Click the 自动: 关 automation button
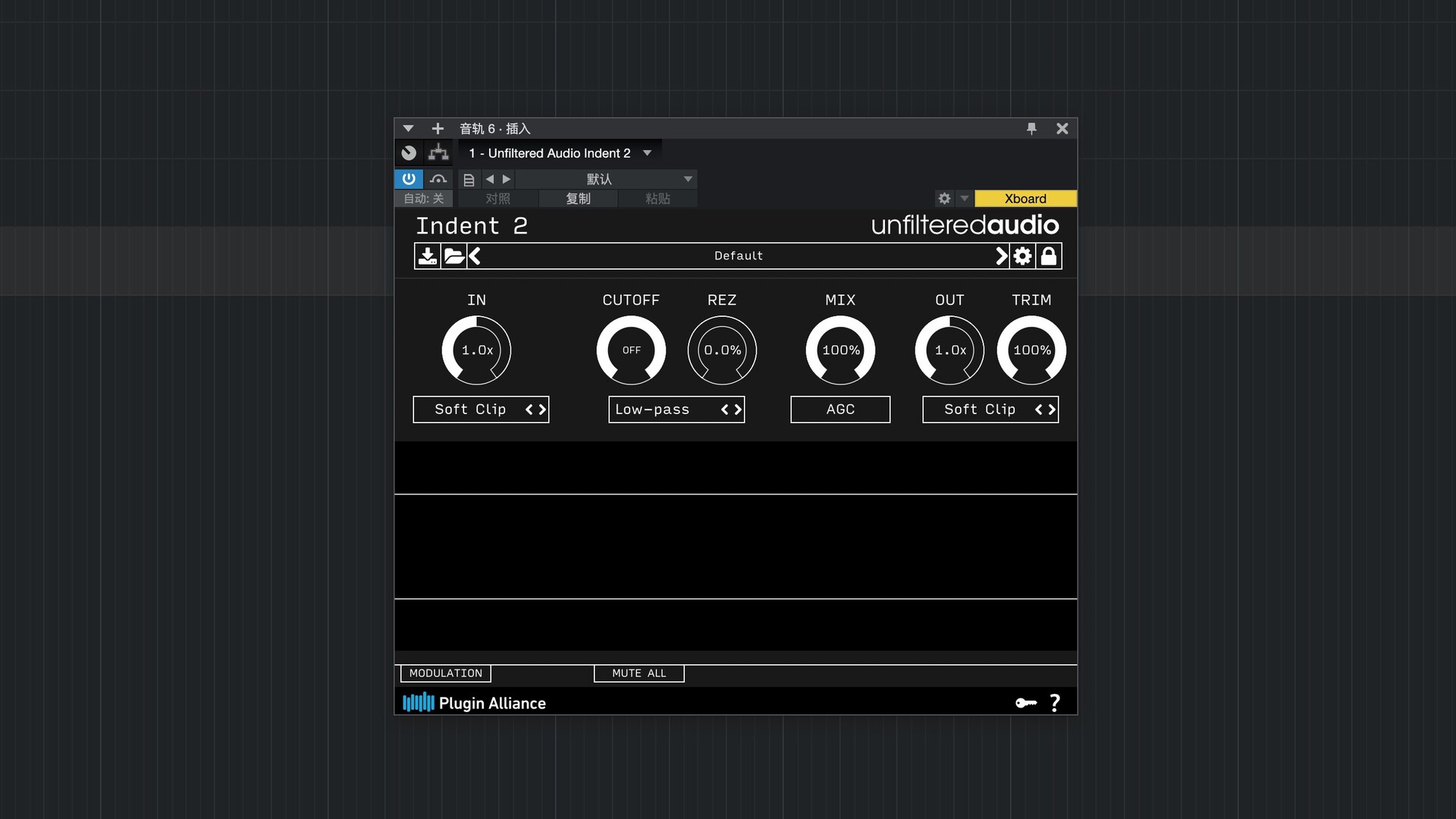 point(424,199)
